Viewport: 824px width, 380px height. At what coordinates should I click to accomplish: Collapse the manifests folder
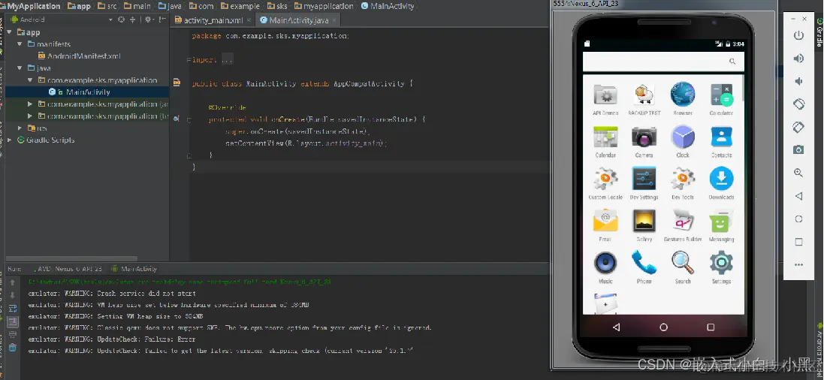(x=20, y=44)
